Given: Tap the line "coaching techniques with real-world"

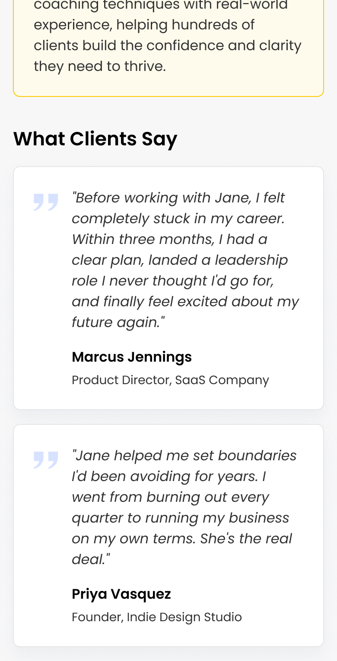Looking at the screenshot, I should pos(161,5).
